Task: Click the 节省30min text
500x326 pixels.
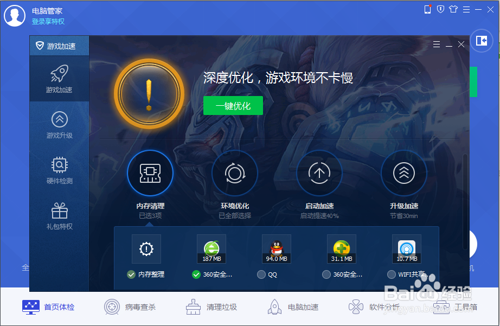Action: [x=403, y=216]
